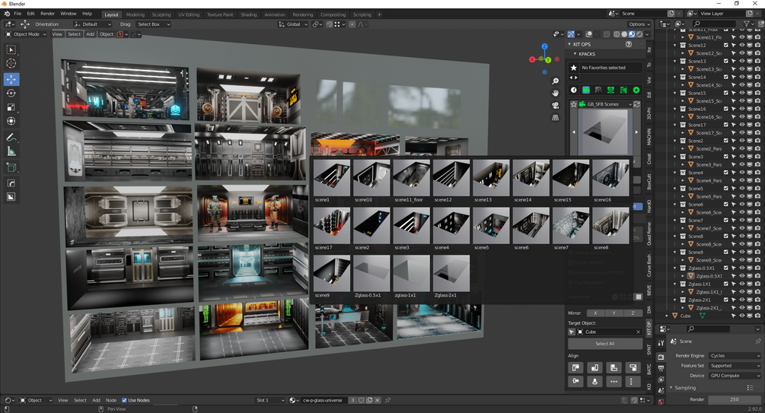
Task: Open Render Engine Cycles dropdown
Action: (x=735, y=356)
